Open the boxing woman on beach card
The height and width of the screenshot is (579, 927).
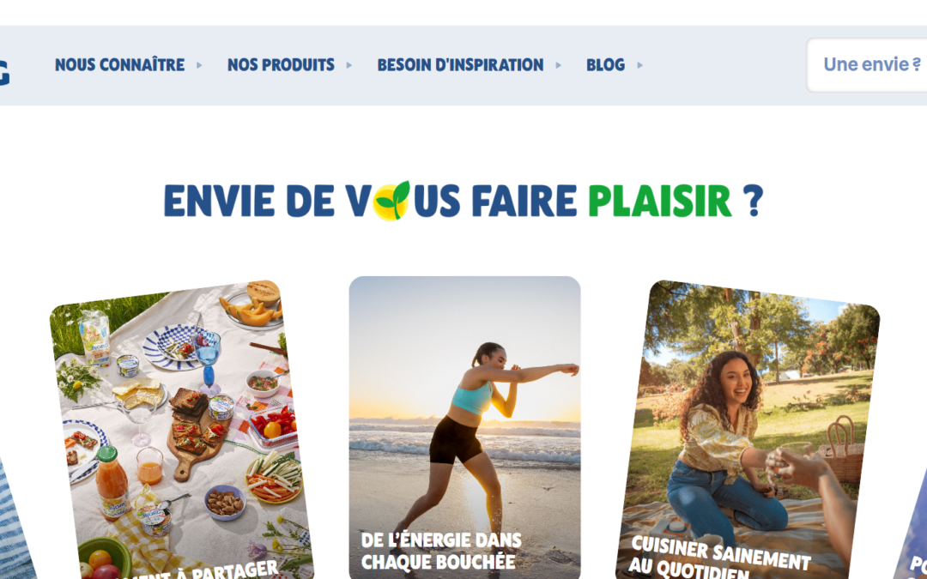click(464, 428)
